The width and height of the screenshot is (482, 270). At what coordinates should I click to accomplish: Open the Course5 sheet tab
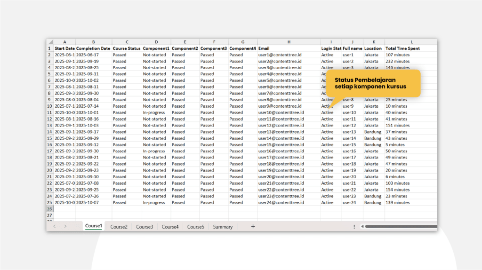click(195, 227)
